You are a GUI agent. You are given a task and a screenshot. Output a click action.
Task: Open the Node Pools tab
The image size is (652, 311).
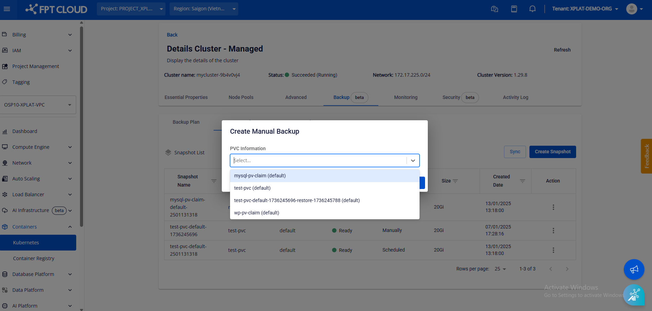pyautogui.click(x=241, y=98)
